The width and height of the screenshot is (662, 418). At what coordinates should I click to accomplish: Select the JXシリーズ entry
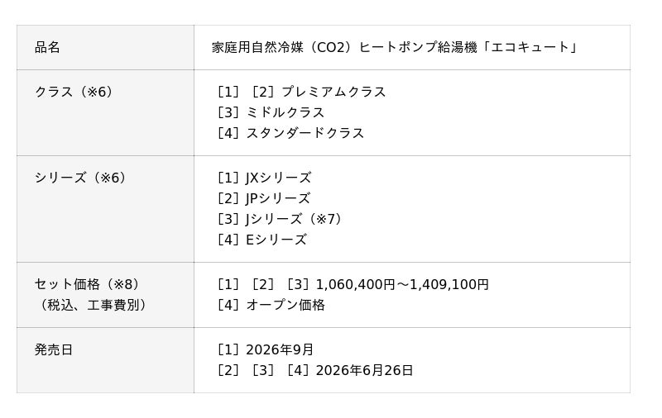coord(278,178)
